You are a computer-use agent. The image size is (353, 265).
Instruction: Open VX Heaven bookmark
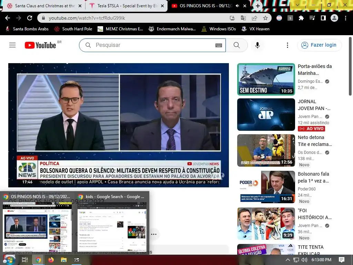[255, 29]
